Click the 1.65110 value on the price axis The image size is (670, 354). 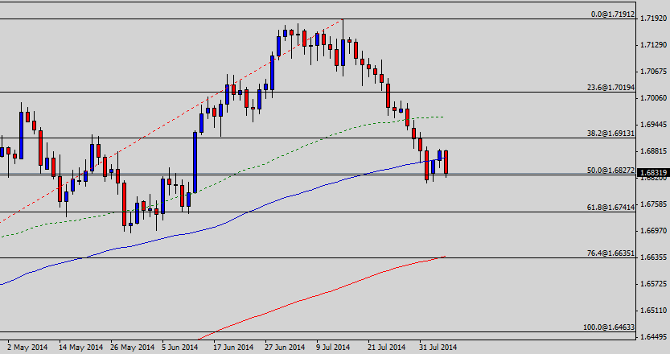tap(653, 310)
